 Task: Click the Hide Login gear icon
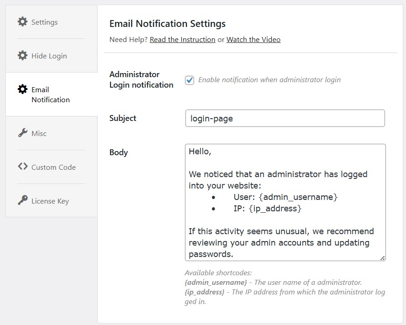22,55
